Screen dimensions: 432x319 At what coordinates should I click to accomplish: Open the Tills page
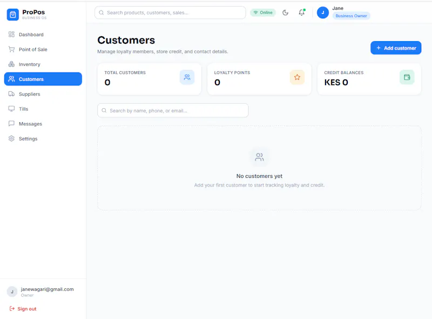[43, 109]
